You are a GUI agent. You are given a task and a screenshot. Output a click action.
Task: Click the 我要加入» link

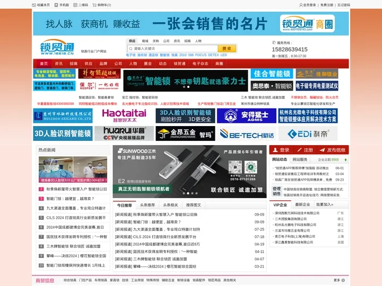coord(325,204)
